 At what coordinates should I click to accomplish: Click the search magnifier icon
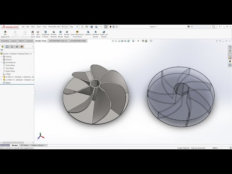pyautogui.click(x=214, y=27)
